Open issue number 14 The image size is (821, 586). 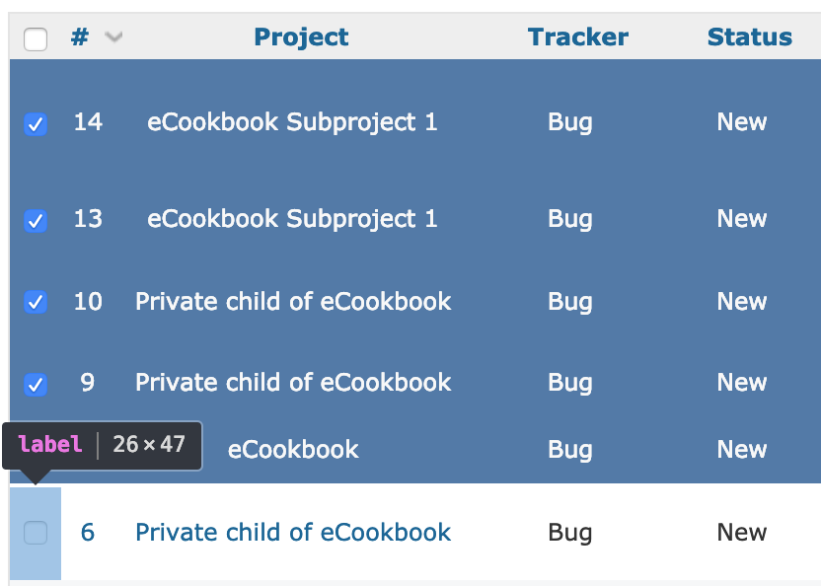point(88,122)
